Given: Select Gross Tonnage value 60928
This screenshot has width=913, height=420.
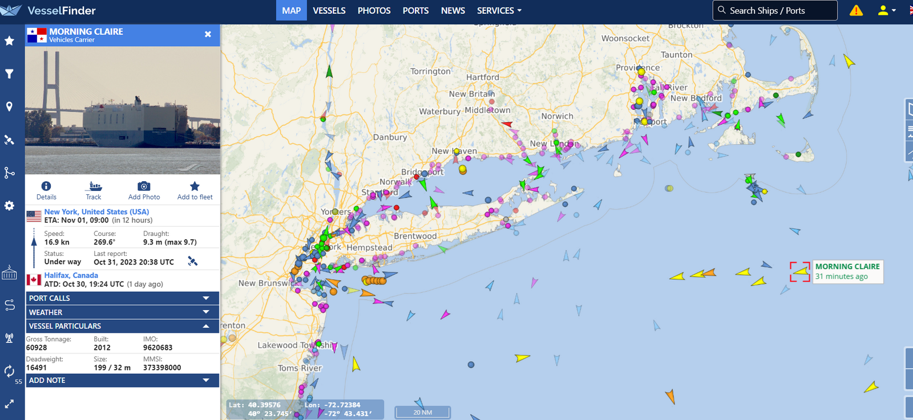Looking at the screenshot, I should pos(37,348).
